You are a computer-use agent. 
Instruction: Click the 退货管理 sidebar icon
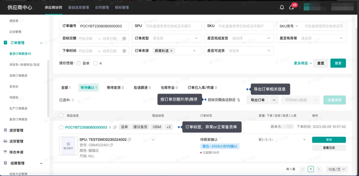(5, 130)
